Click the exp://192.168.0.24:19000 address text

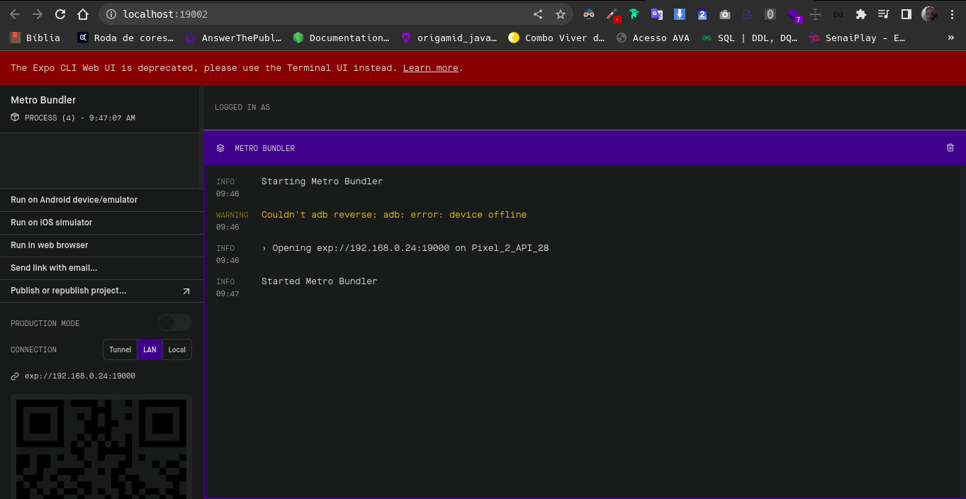pyautogui.click(x=80, y=376)
